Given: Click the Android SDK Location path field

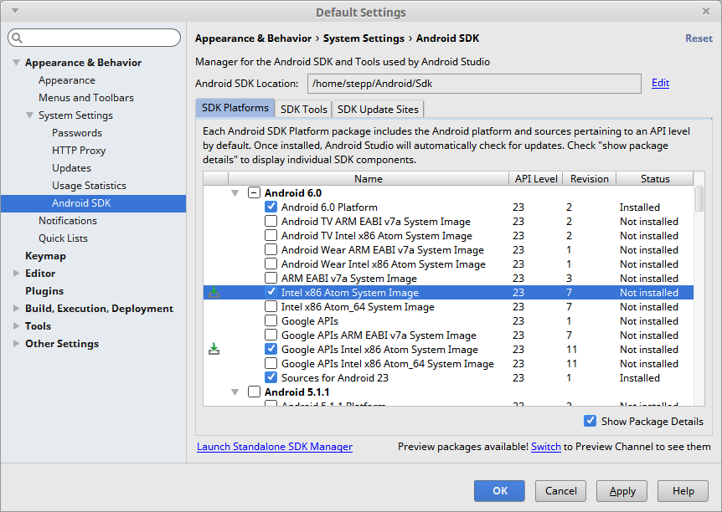Looking at the screenshot, I should click(474, 84).
